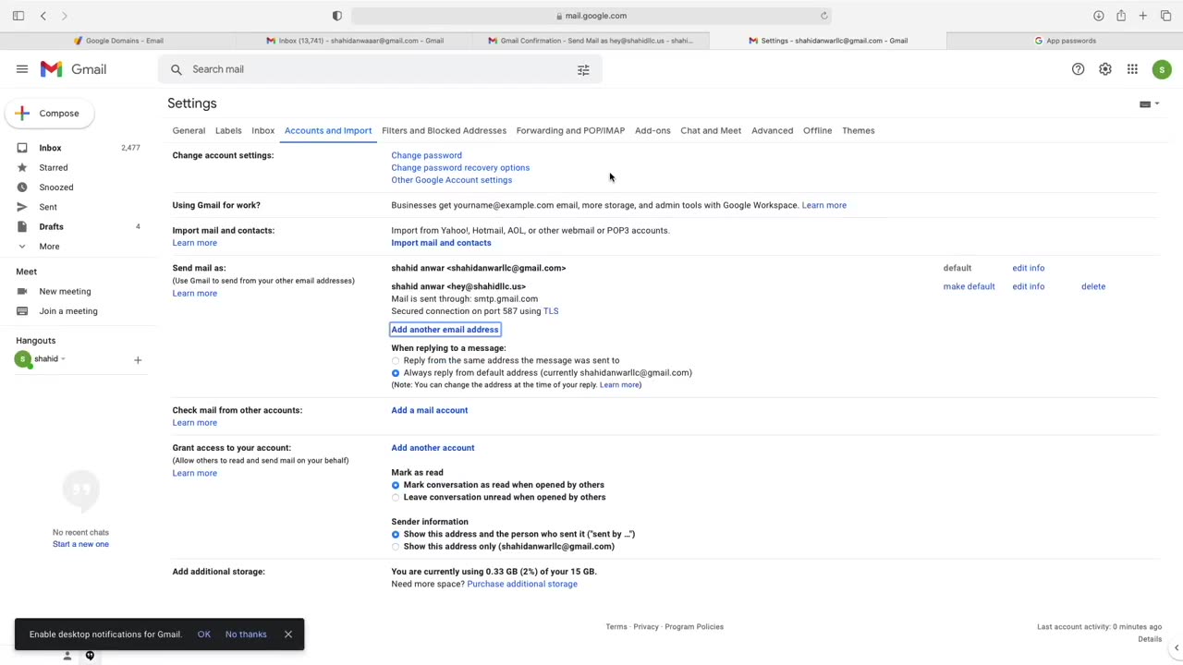Screen dimensions: 1183x665
Task: Switch to the General settings tab
Action: (x=189, y=130)
